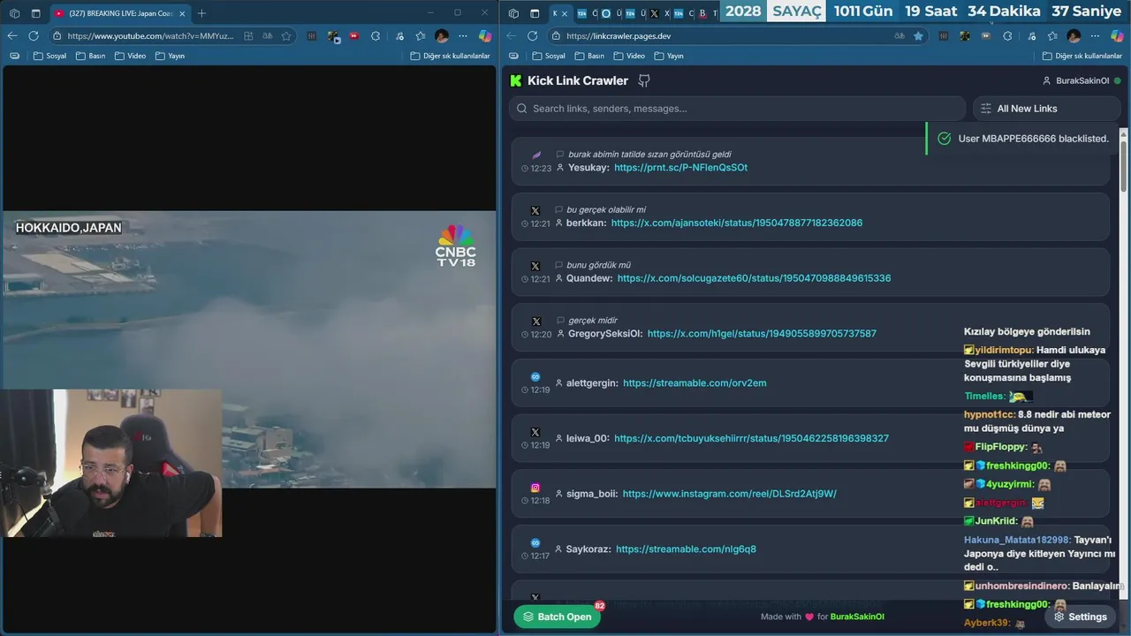The height and width of the screenshot is (636, 1131).
Task: Click the YouTube window address bar URL
Action: coord(150,35)
